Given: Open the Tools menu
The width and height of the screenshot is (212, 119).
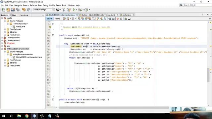Looking at the screenshot, I should point(64,5).
